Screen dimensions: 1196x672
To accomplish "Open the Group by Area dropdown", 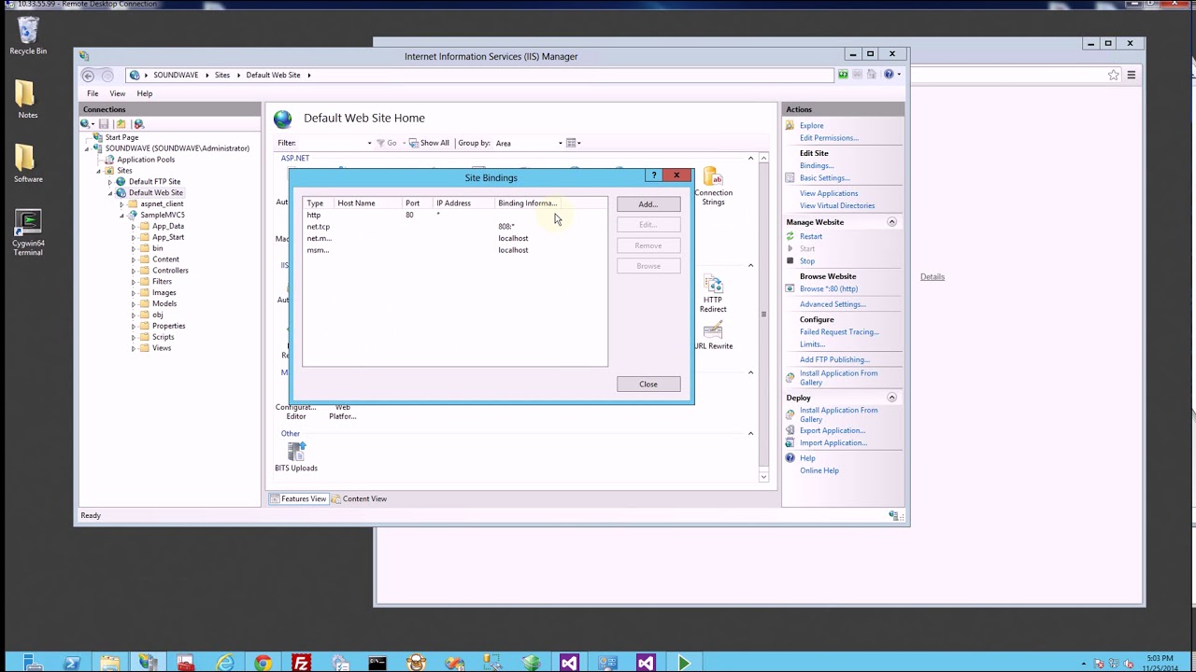I will [529, 144].
